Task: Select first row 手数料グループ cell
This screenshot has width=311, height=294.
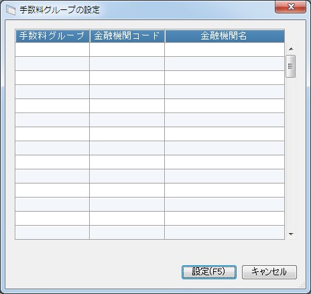Action: 52,50
